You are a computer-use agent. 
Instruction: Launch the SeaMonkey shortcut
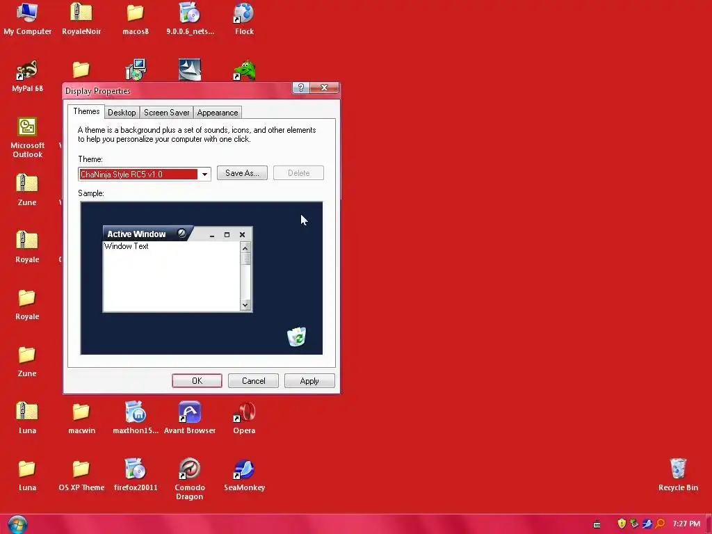point(244,475)
